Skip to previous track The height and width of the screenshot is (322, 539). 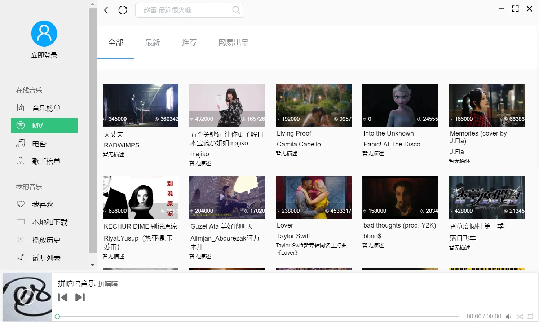coord(63,297)
